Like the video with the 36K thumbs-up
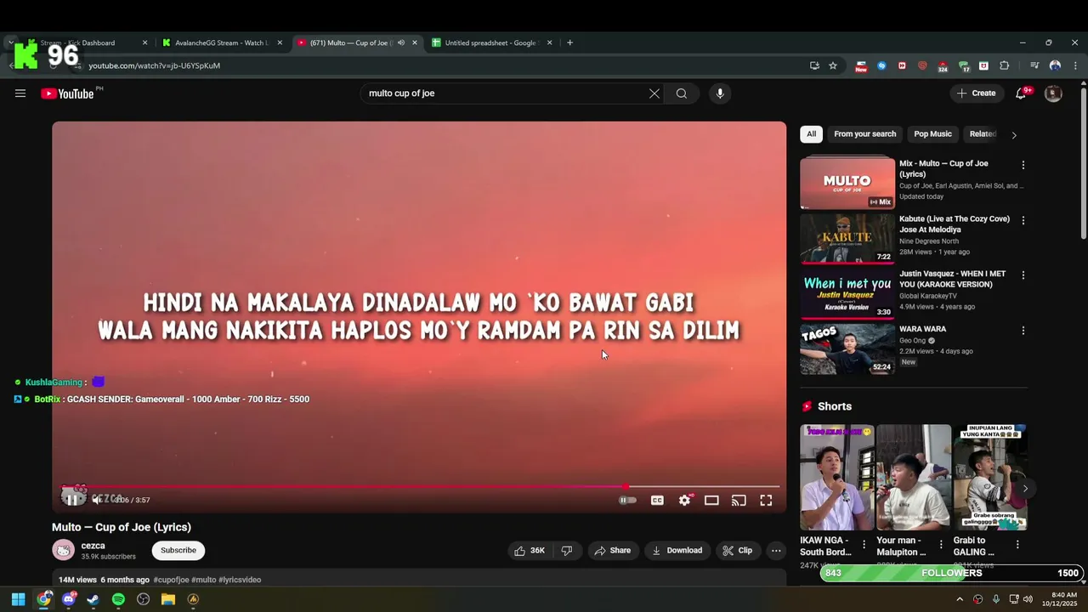Screen dimensions: 1088x612 [530, 551]
